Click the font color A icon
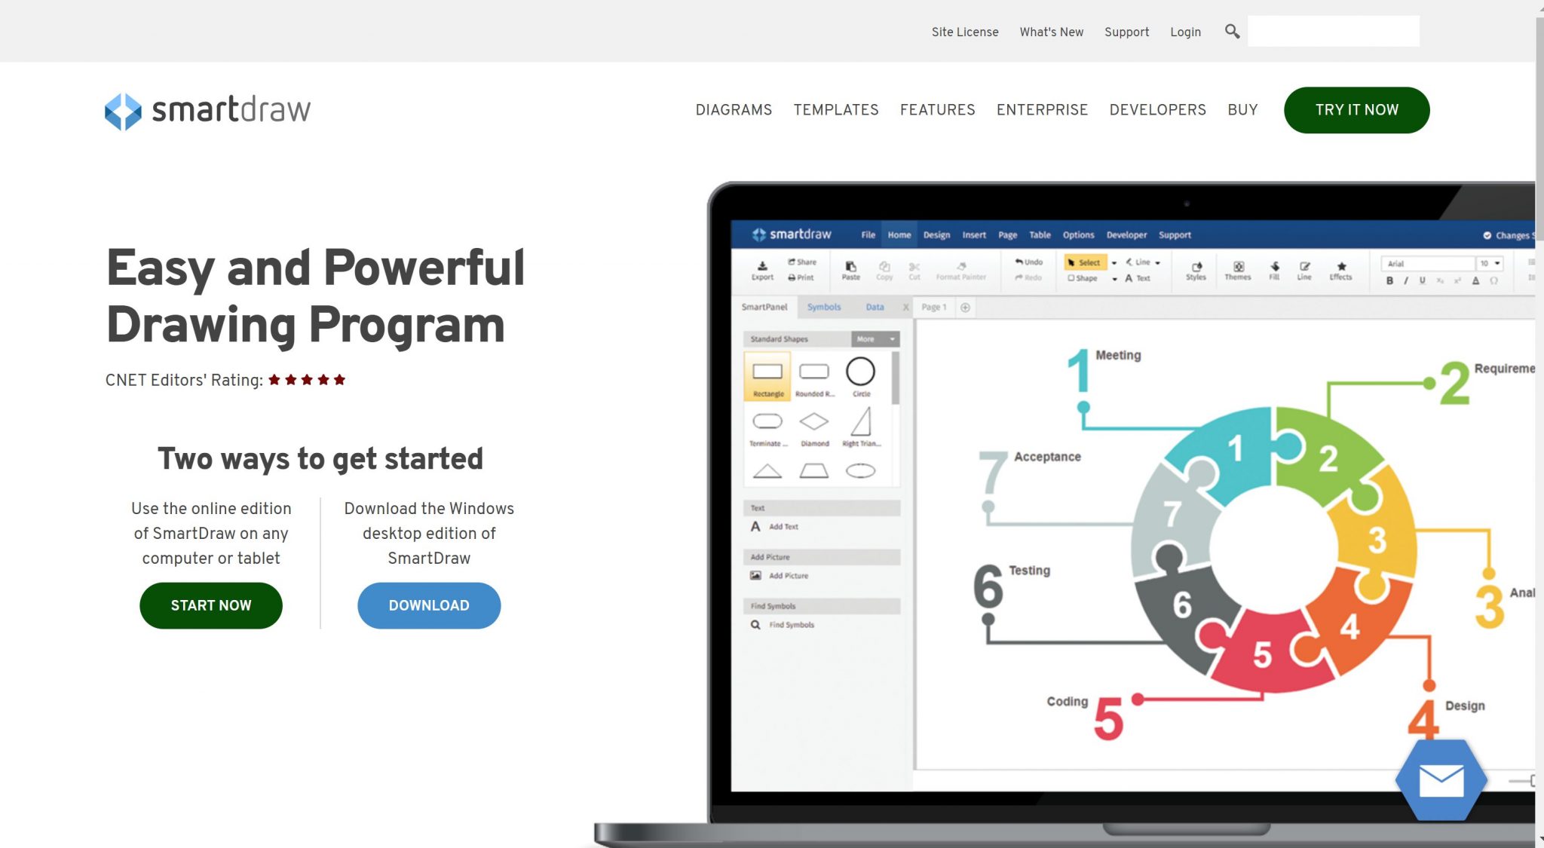Screen dimensions: 1544x848 point(1475,280)
